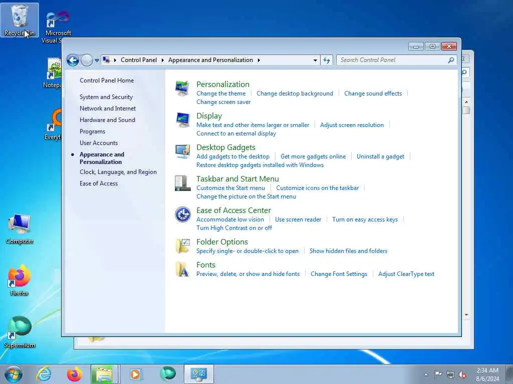Open Windows Explorer from the taskbar
513x384 pixels.
tap(104, 374)
